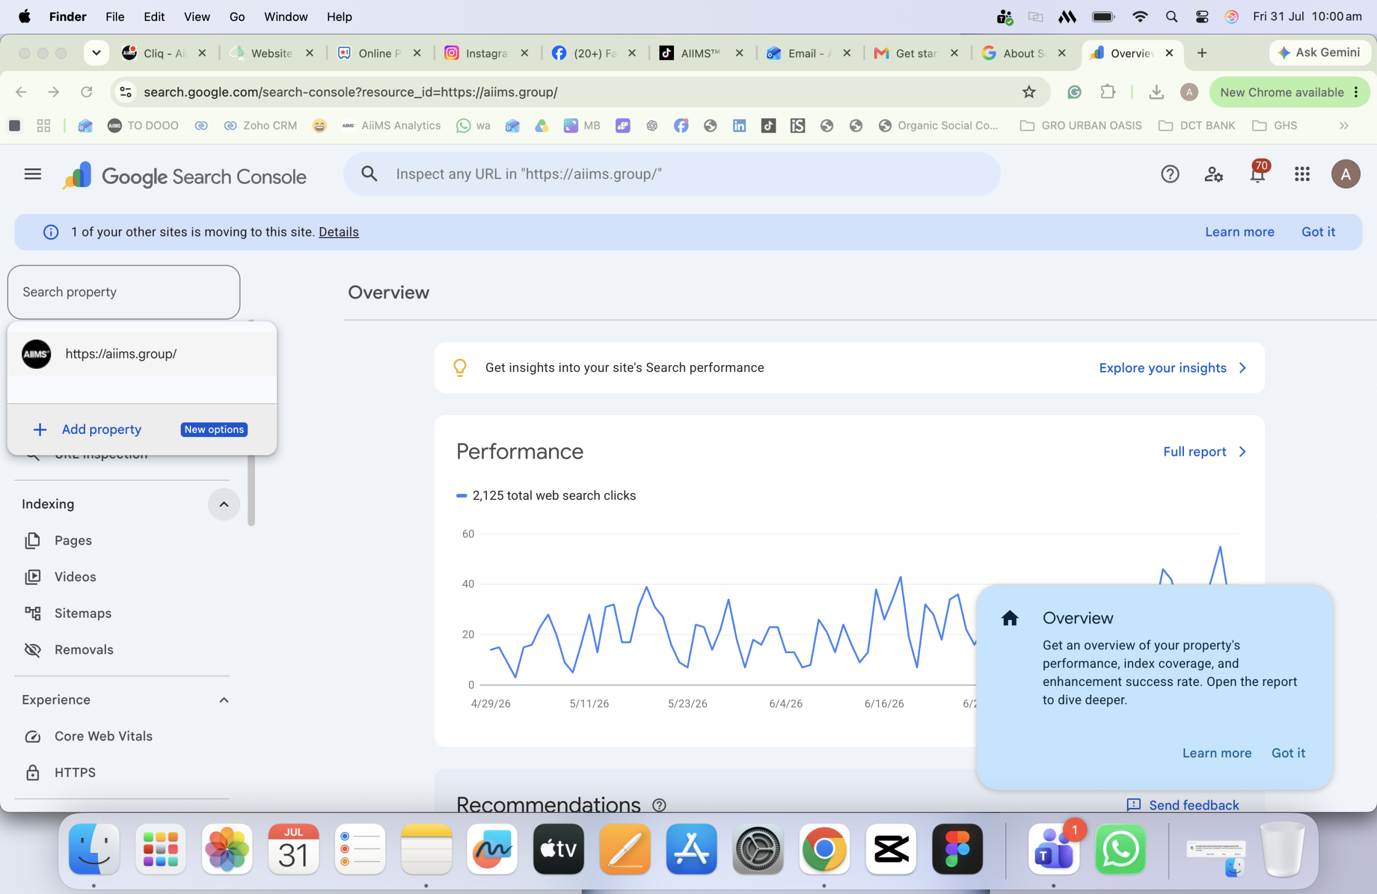The width and height of the screenshot is (1377, 894).
Task: Open the GRO URBAN OASIS bookmark folder
Action: point(1081,125)
